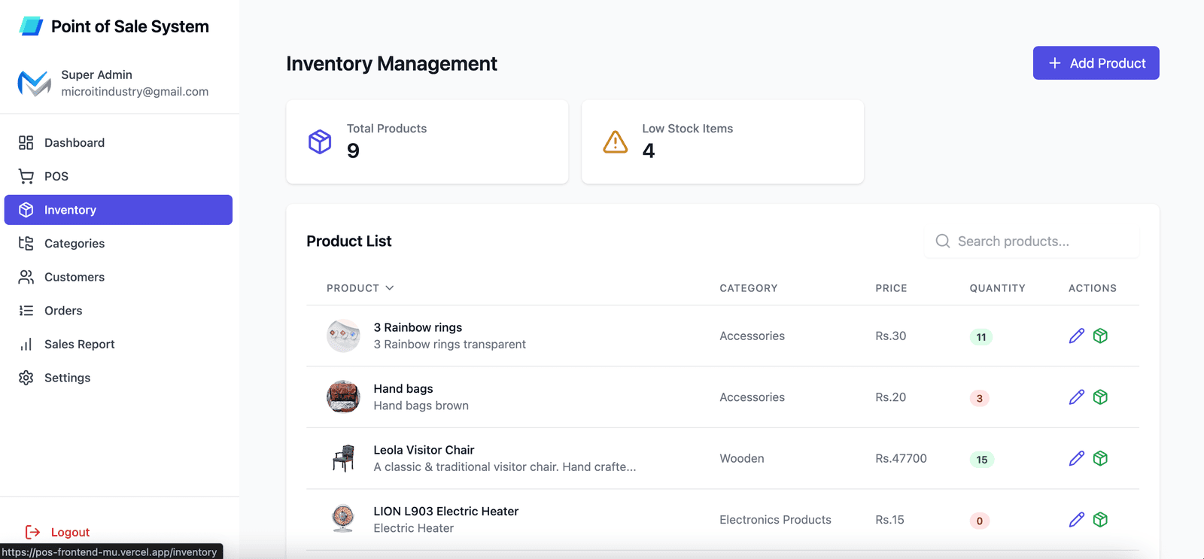Focus the Search products field
The width and height of the screenshot is (1204, 559).
1032,242
